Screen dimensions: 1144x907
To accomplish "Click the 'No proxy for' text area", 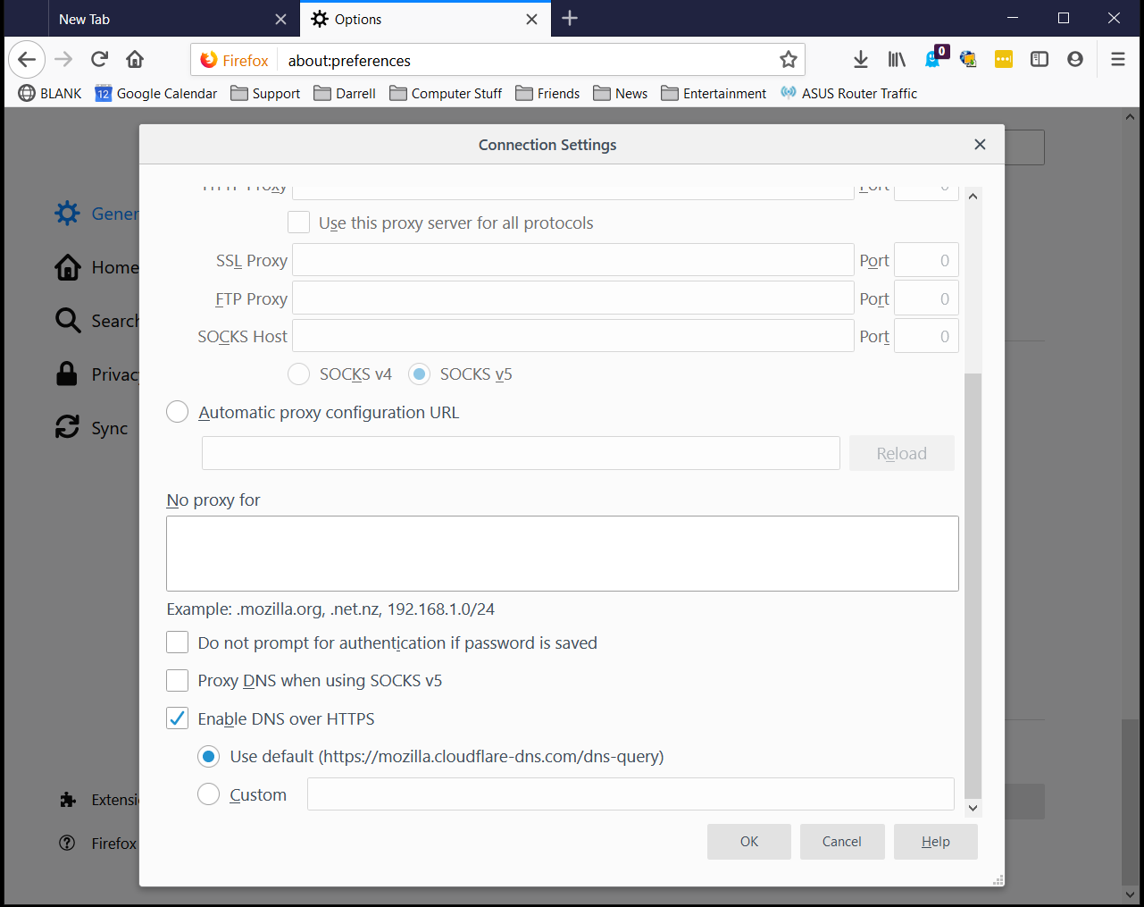I will 562,553.
